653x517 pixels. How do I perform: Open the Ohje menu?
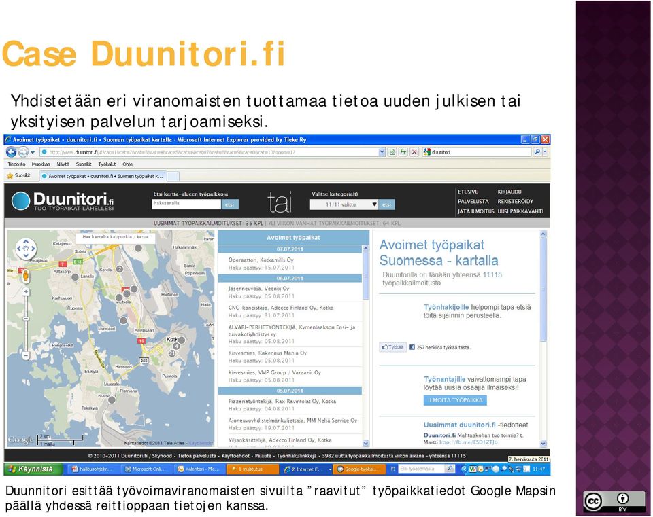tap(127, 164)
